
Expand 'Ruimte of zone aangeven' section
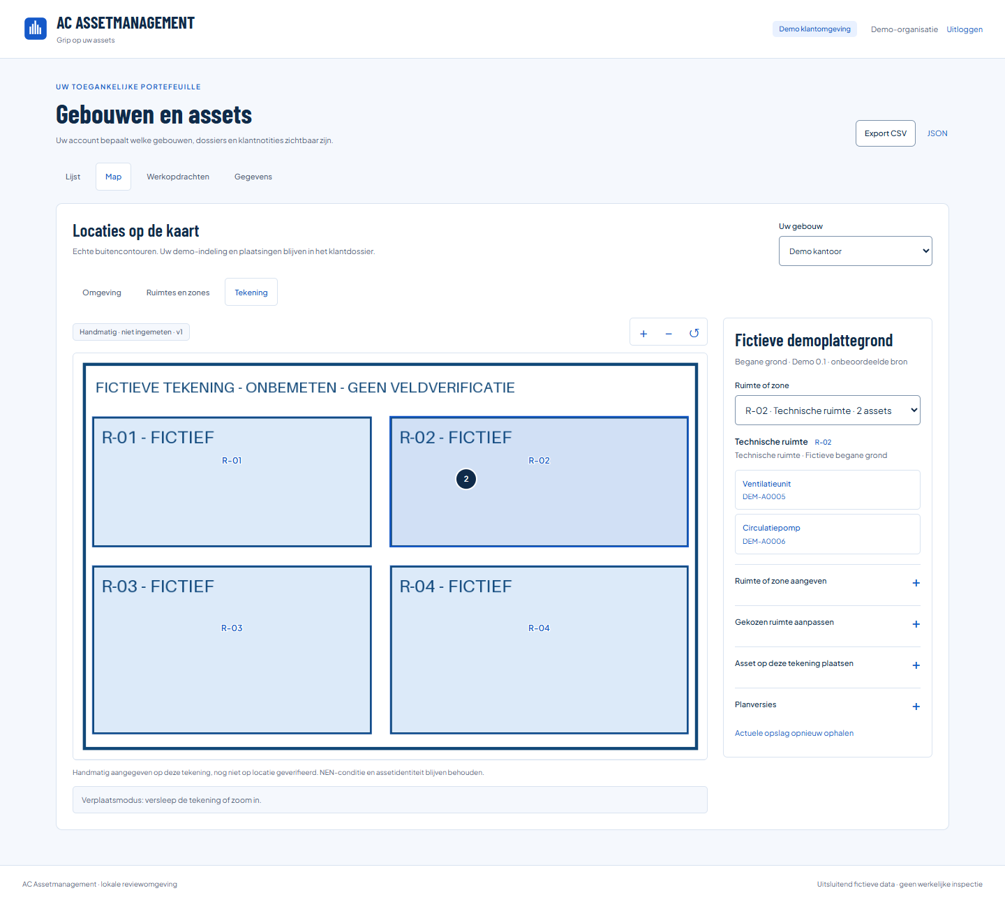(x=828, y=582)
